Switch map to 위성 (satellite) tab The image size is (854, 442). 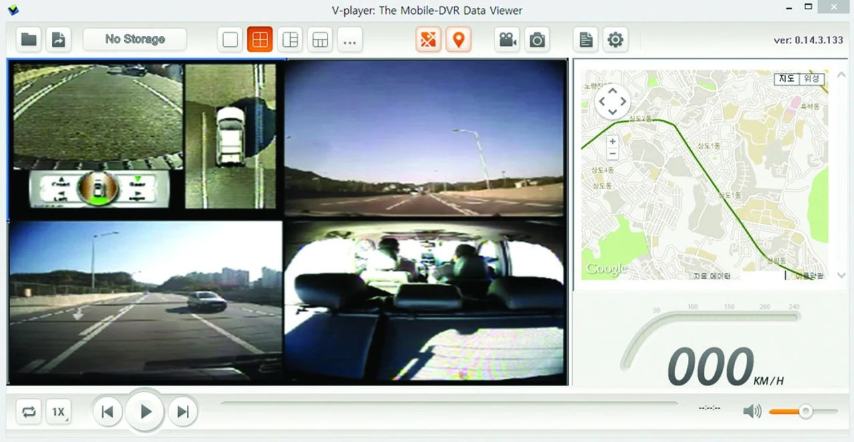[811, 79]
